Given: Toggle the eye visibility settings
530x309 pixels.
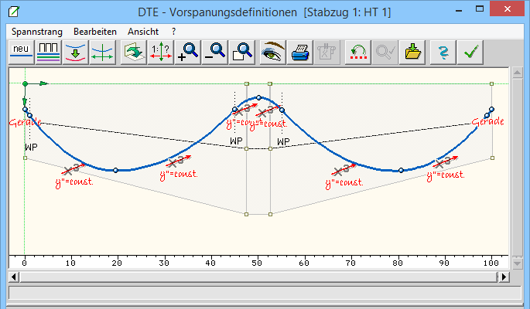Looking at the screenshot, I should (x=273, y=53).
